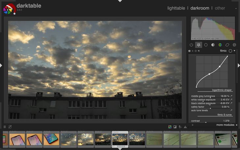
Task: Click the darktable logo
Action: tap(10, 9)
